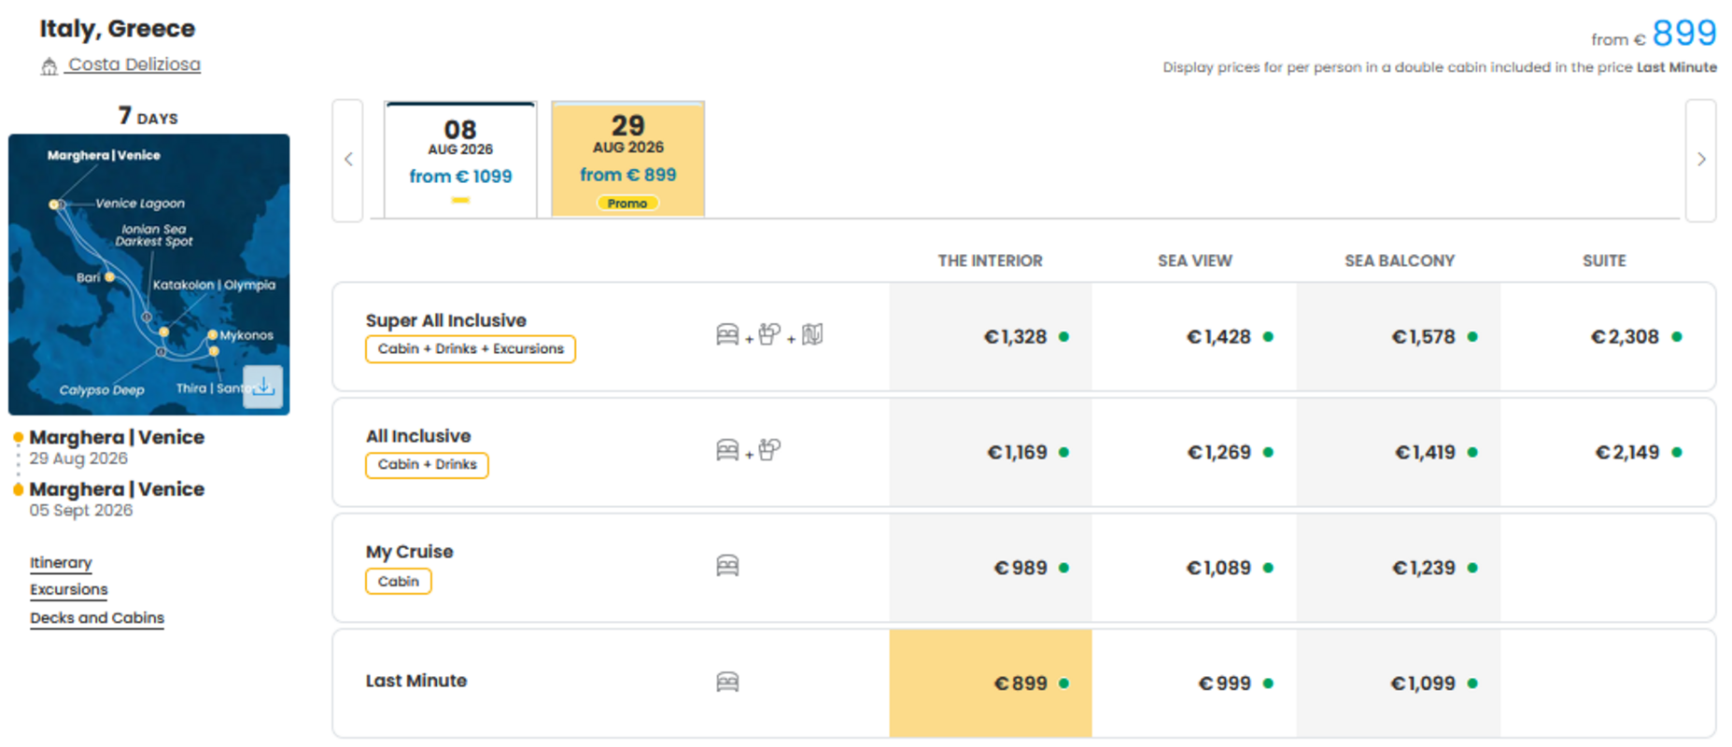Screen dimensions: 1732x747
Task: Click The Interior column header
Action: (x=990, y=261)
